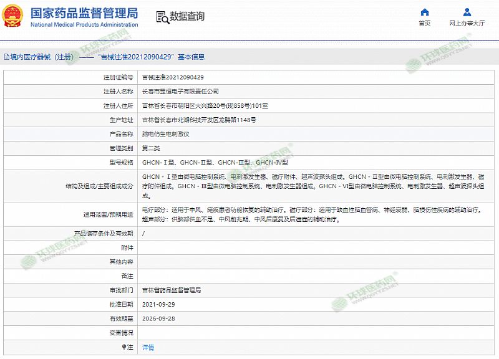The height and width of the screenshot is (359, 499).
Task: Click registrant name 长春市星恒电子有限责任公司
Action: tap(180, 92)
